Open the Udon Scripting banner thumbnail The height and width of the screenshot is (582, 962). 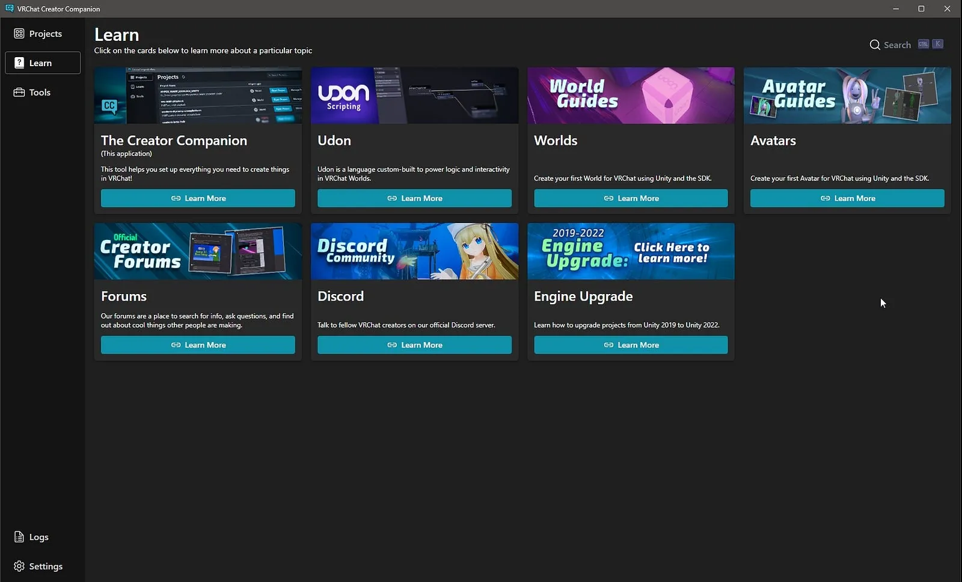414,96
